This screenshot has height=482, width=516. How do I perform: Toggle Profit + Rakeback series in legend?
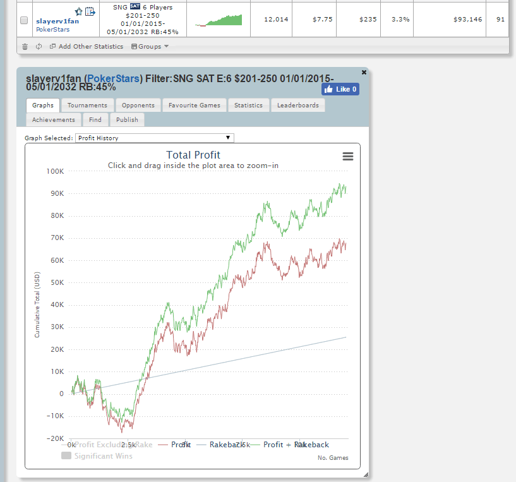tap(290, 445)
